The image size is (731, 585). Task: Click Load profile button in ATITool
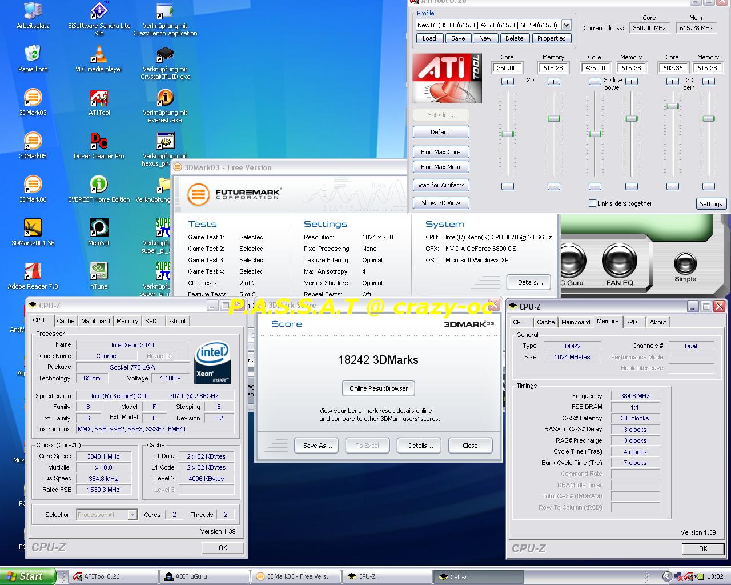pos(429,38)
